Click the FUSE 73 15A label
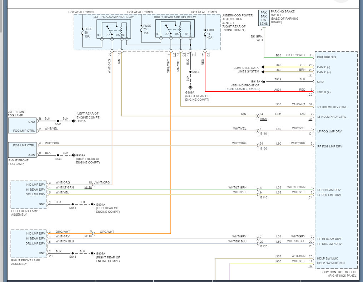363x282 pixels. (x=147, y=29)
